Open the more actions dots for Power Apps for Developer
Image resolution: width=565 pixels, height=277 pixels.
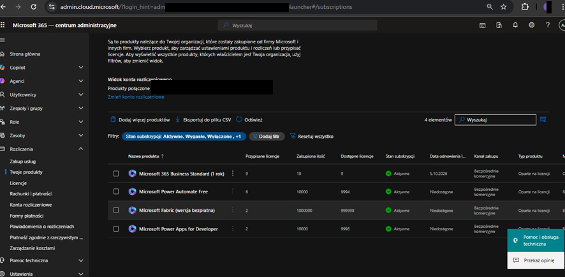tap(233, 228)
